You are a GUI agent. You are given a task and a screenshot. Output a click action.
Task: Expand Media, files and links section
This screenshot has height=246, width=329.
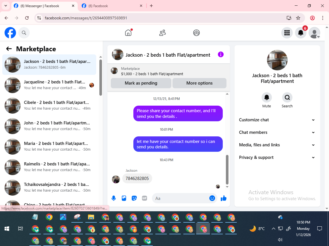pyautogui.click(x=277, y=145)
